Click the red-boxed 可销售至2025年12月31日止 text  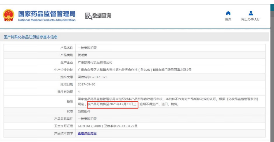[x=112, y=104]
